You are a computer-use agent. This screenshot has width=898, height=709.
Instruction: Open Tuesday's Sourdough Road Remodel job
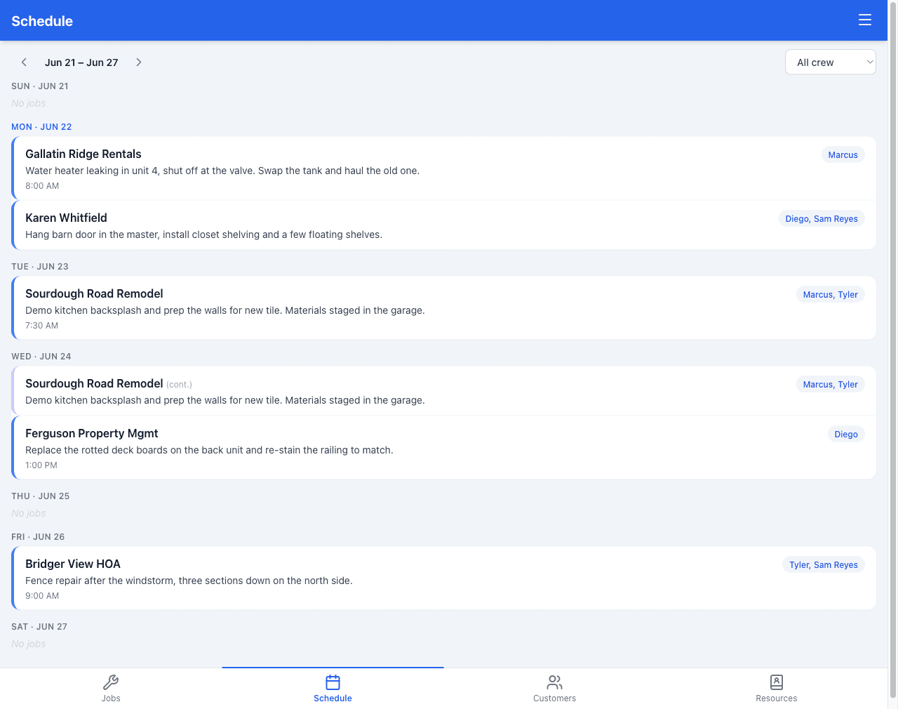(x=444, y=308)
